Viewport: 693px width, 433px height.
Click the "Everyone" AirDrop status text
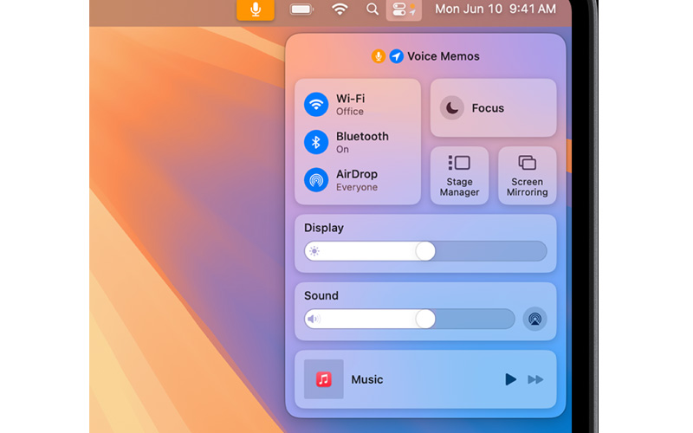pyautogui.click(x=357, y=187)
